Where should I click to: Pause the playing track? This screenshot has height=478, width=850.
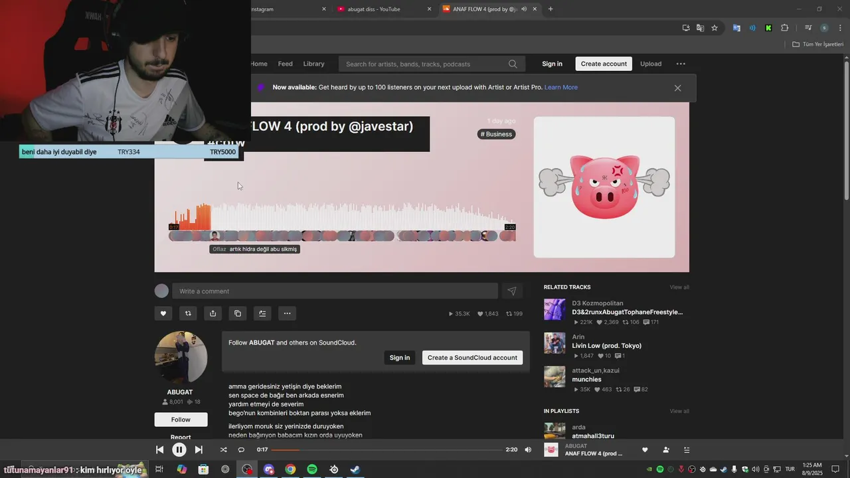tap(179, 449)
